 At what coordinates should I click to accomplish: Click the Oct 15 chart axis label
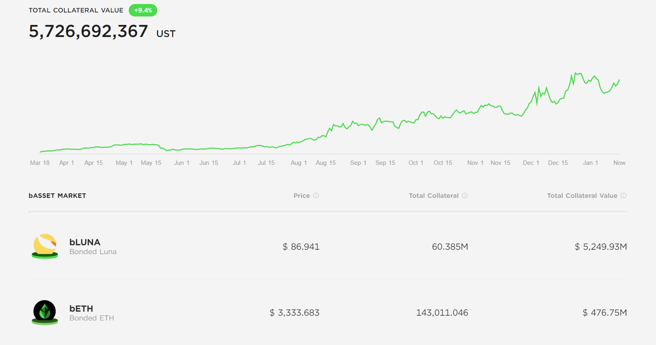pos(443,163)
